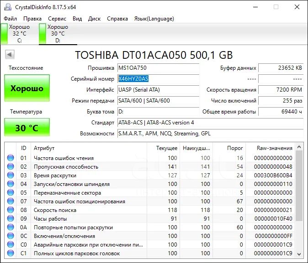Select the Частота ошибок позиционирования row

tap(150, 201)
